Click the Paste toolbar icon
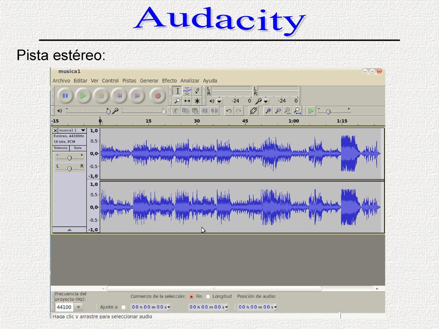439x329 pixels. pyautogui.click(x=195, y=111)
